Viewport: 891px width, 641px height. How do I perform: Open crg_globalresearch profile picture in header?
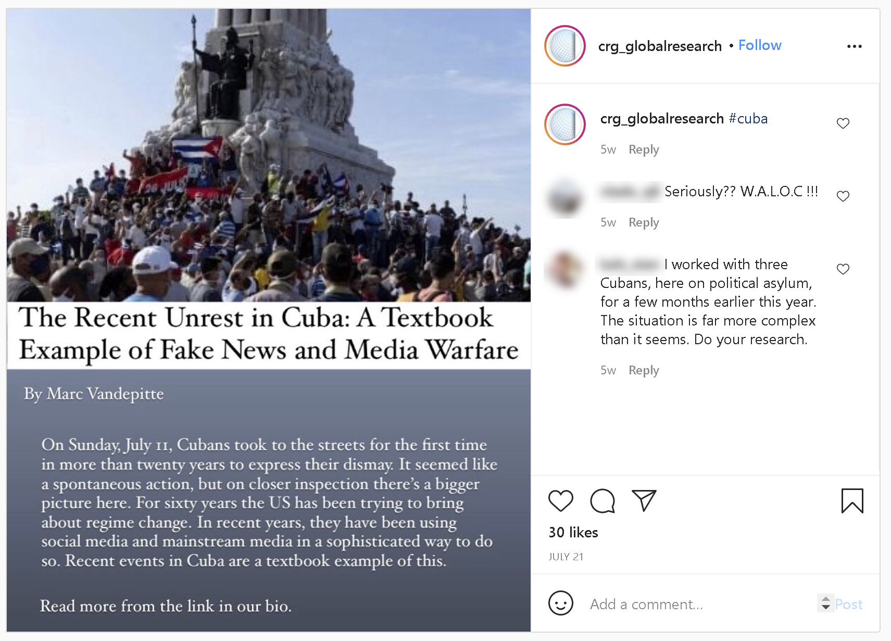coord(564,46)
